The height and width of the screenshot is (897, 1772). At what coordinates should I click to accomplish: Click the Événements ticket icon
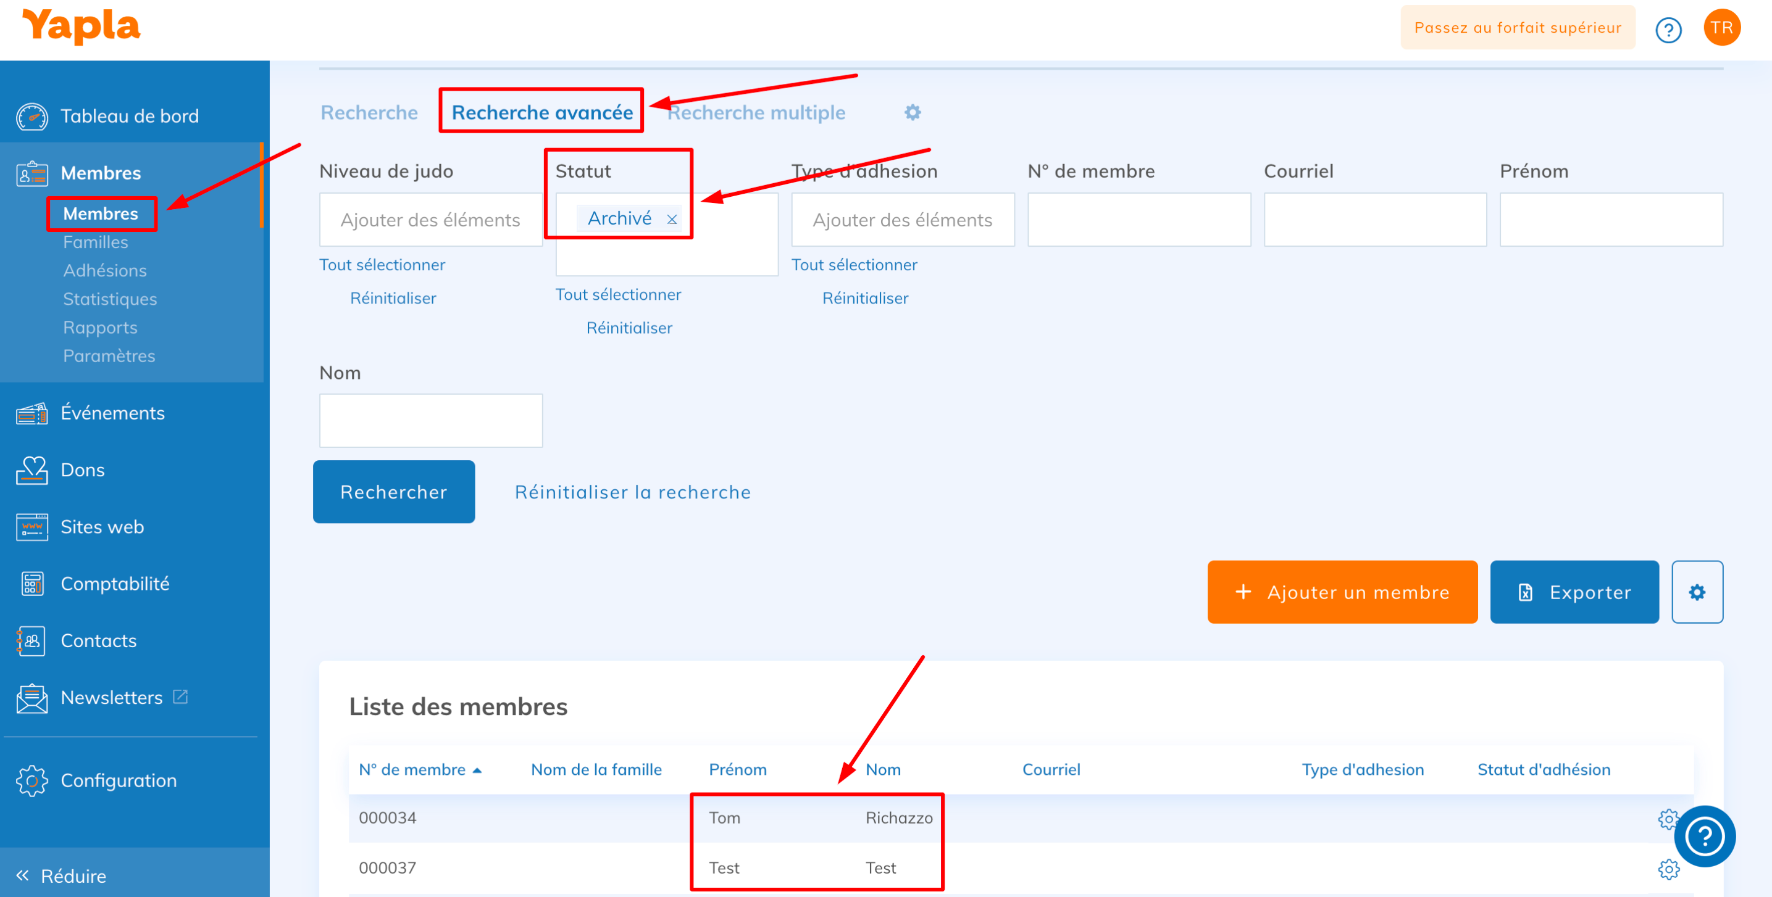coord(31,413)
